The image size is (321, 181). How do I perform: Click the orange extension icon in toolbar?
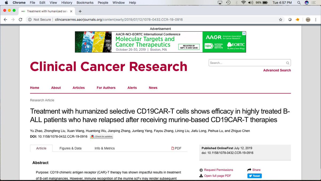click(x=297, y=20)
